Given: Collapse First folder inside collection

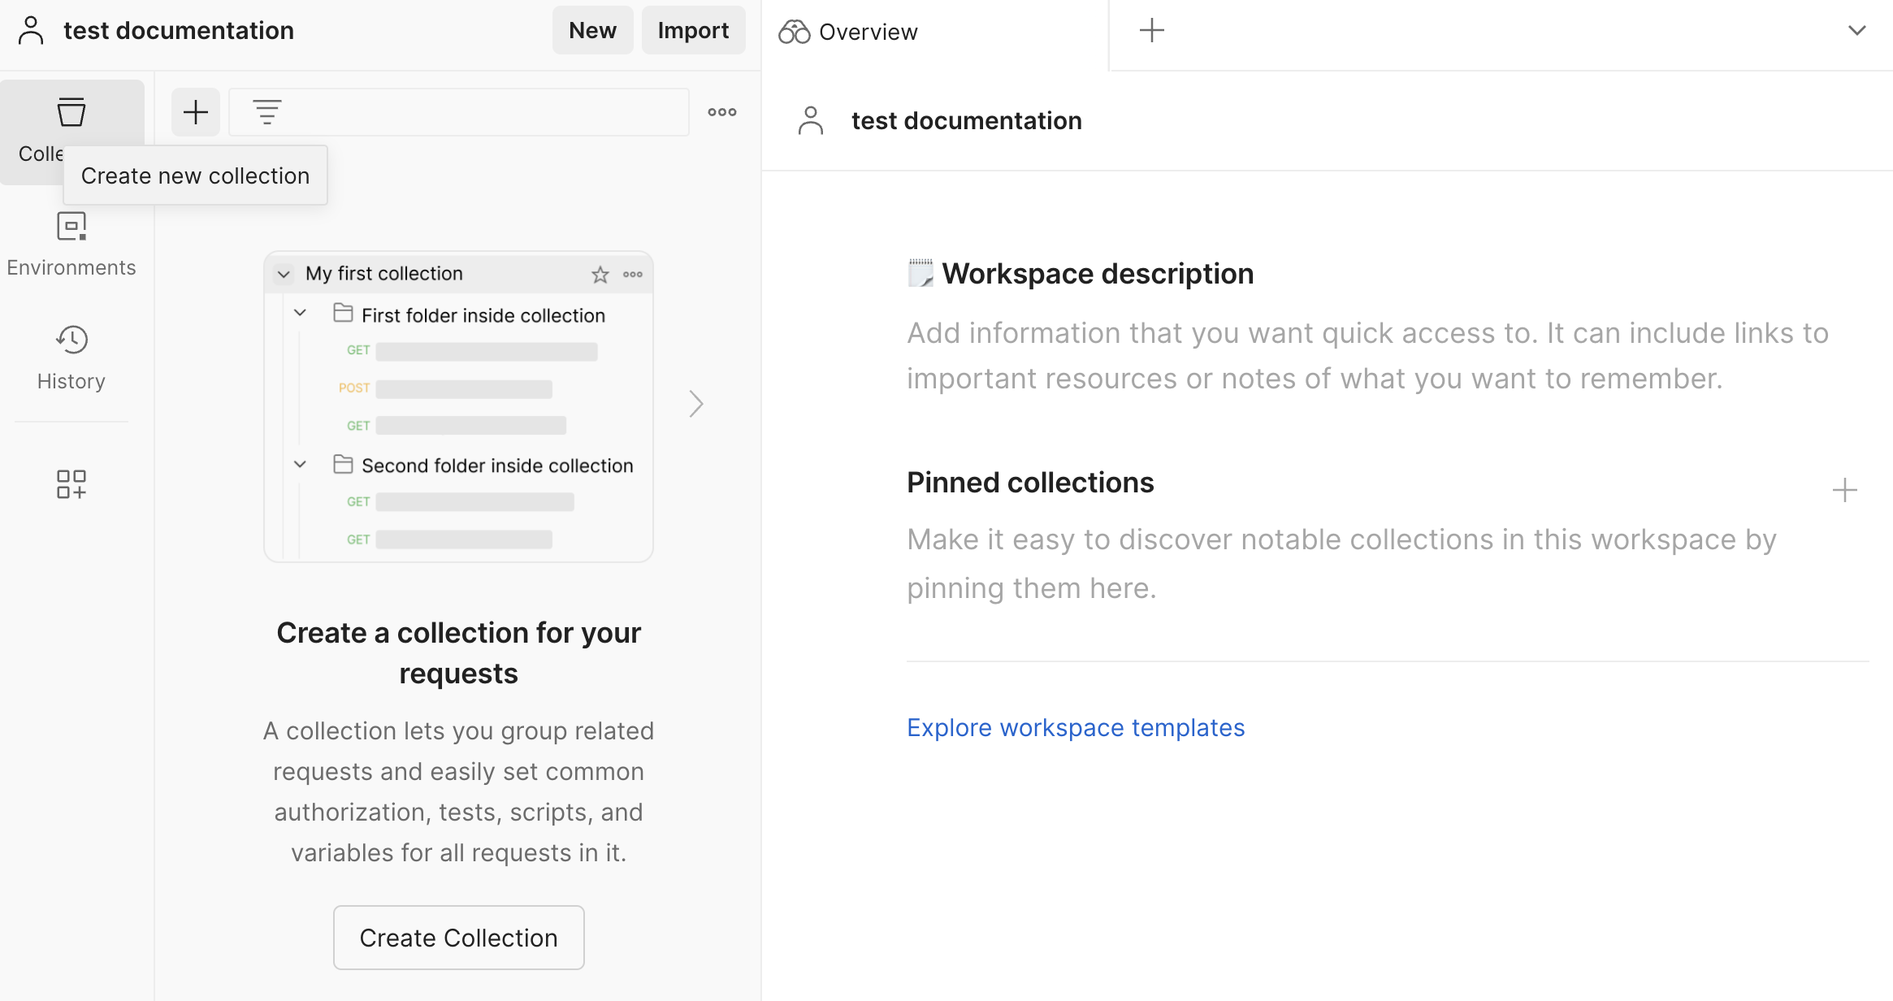Looking at the screenshot, I should pos(300,313).
